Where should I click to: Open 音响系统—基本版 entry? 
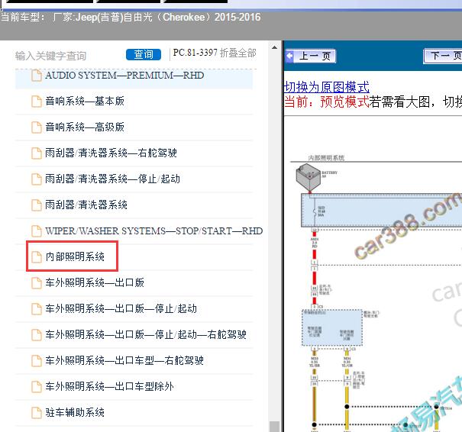click(85, 102)
